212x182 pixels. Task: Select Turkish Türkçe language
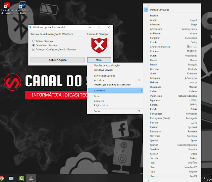pos(172,158)
